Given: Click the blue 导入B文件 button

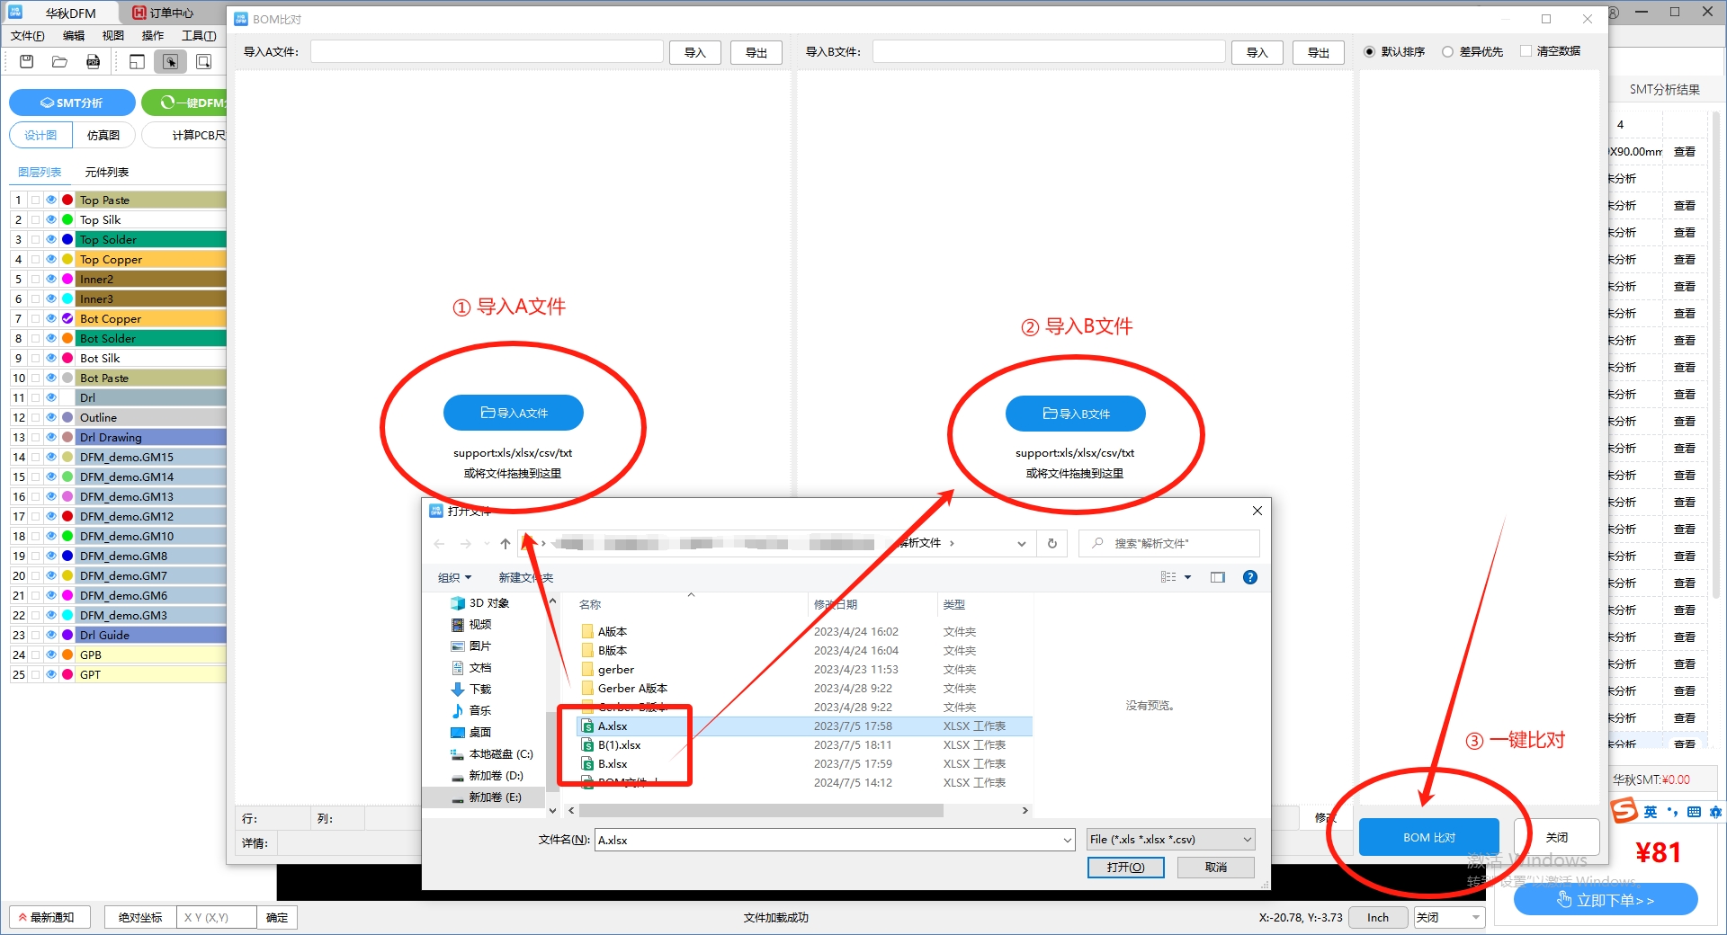Looking at the screenshot, I should point(1076,414).
